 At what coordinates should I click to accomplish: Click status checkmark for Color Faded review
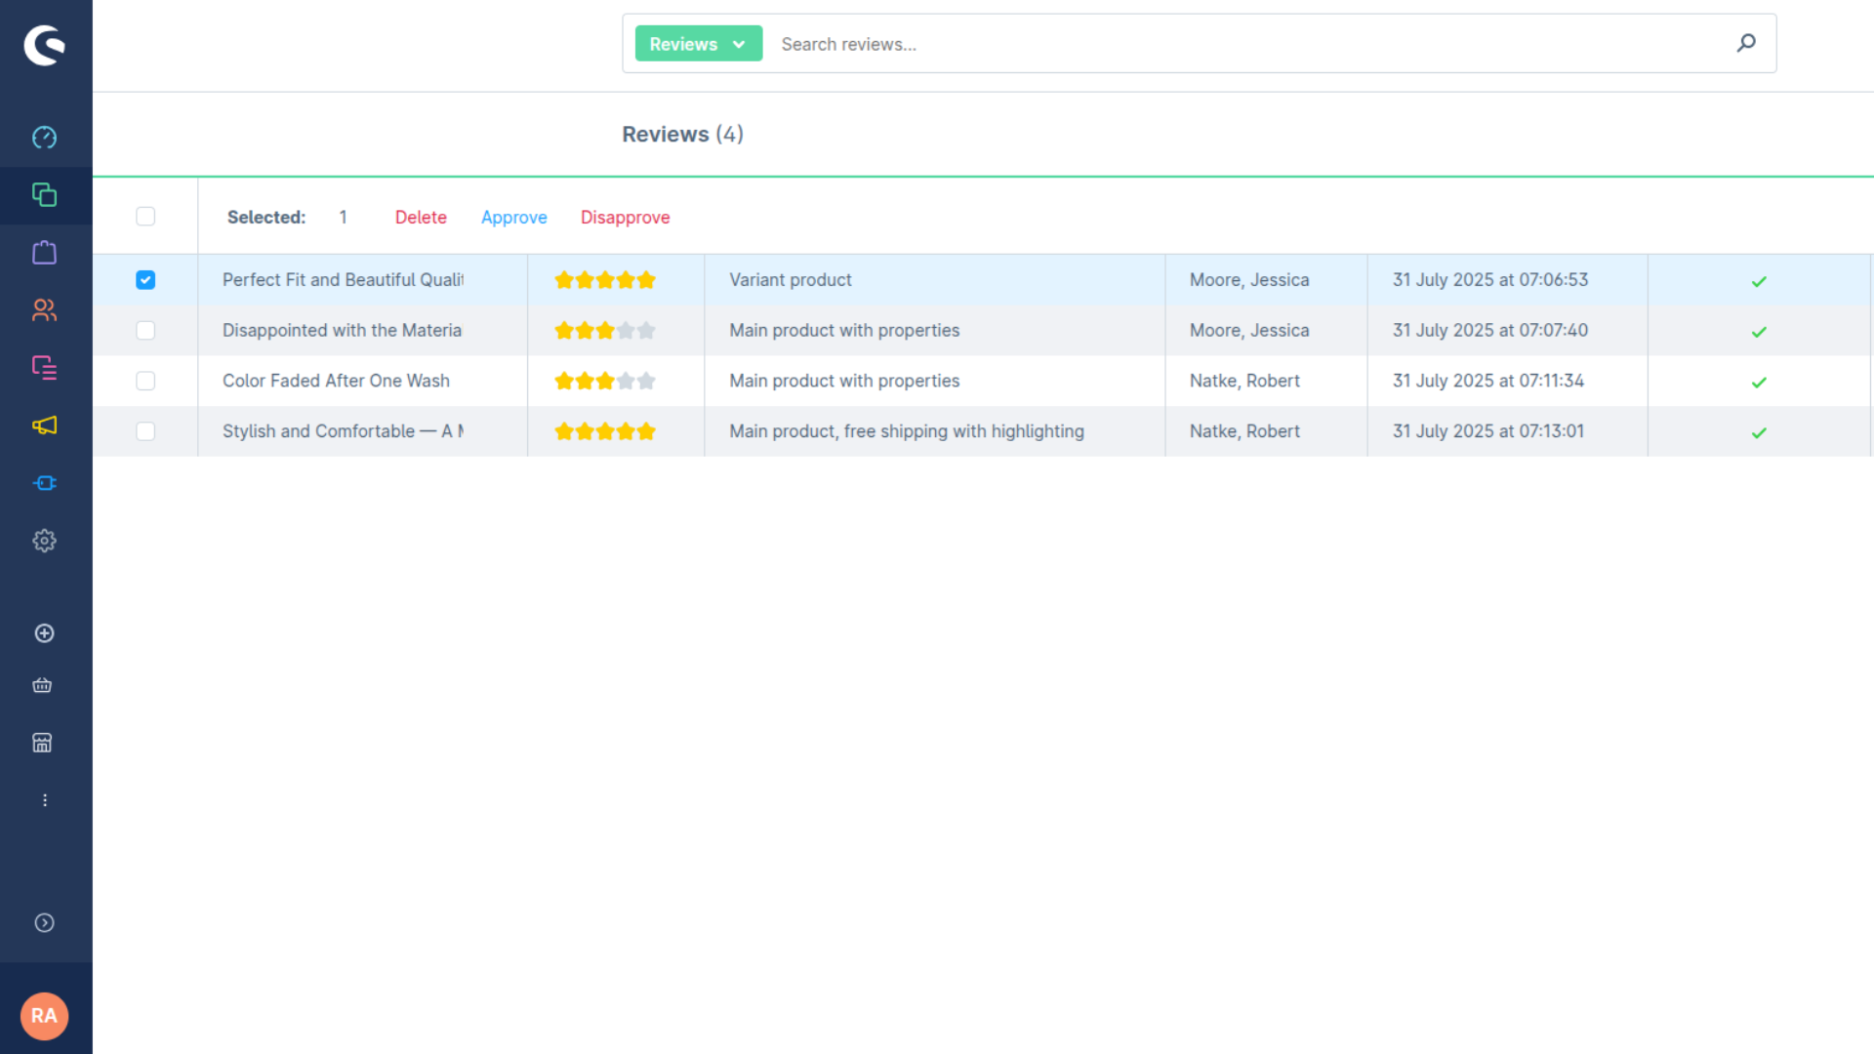point(1759,383)
